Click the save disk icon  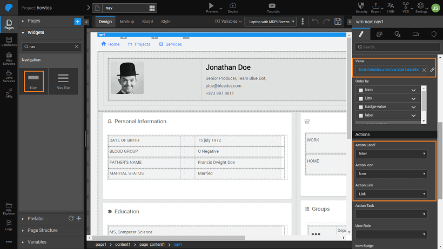pyautogui.click(x=338, y=22)
